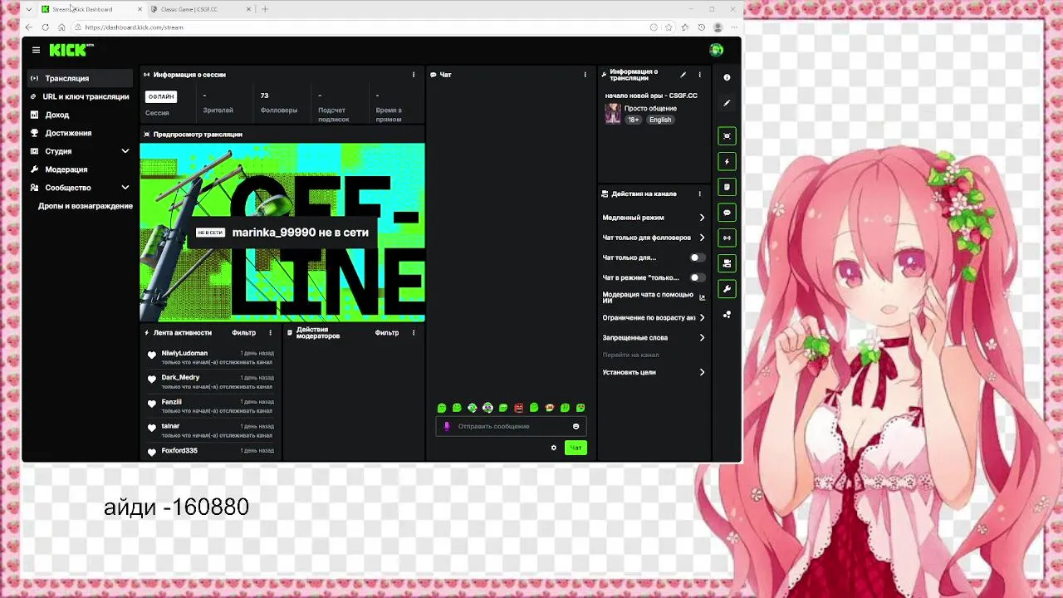
Task: Open the info icon in right sidebar
Action: point(727,77)
